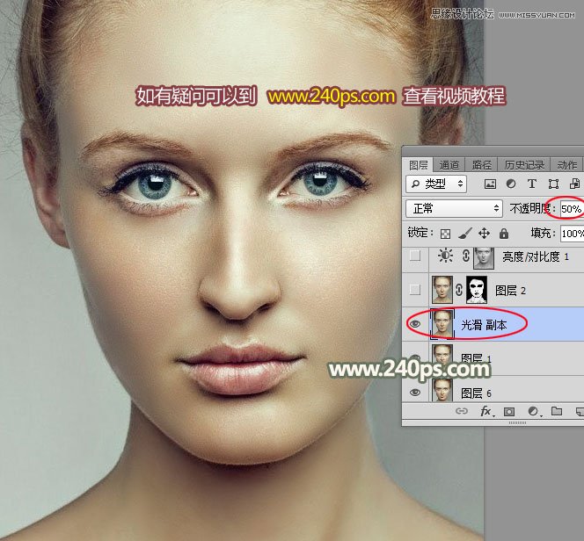Click the 50% opacity field

tap(571, 209)
